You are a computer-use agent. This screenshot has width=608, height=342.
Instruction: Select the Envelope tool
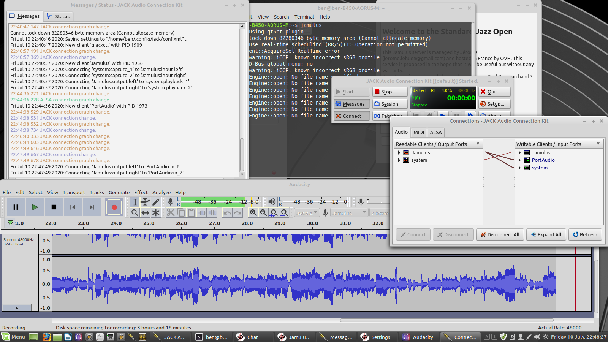point(145,202)
